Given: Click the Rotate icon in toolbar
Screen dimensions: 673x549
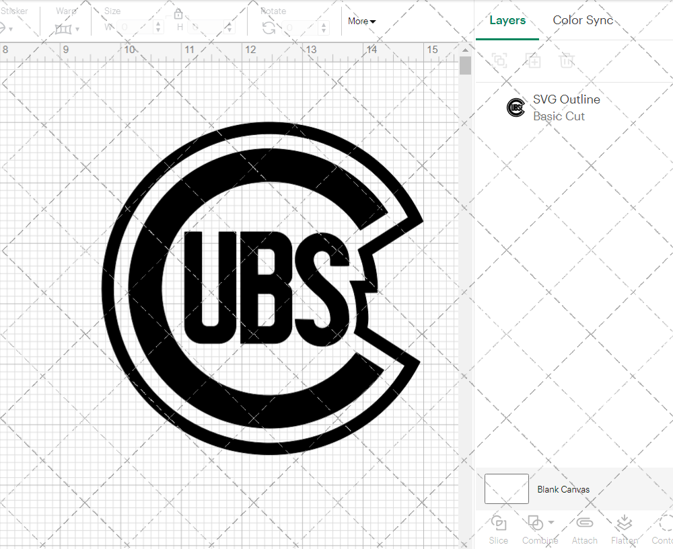Looking at the screenshot, I should click(269, 27).
